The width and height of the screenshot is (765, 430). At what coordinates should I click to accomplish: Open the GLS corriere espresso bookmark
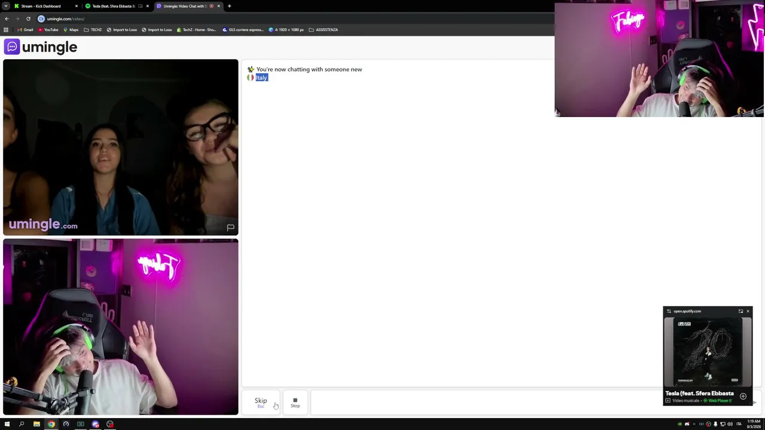[243, 30]
